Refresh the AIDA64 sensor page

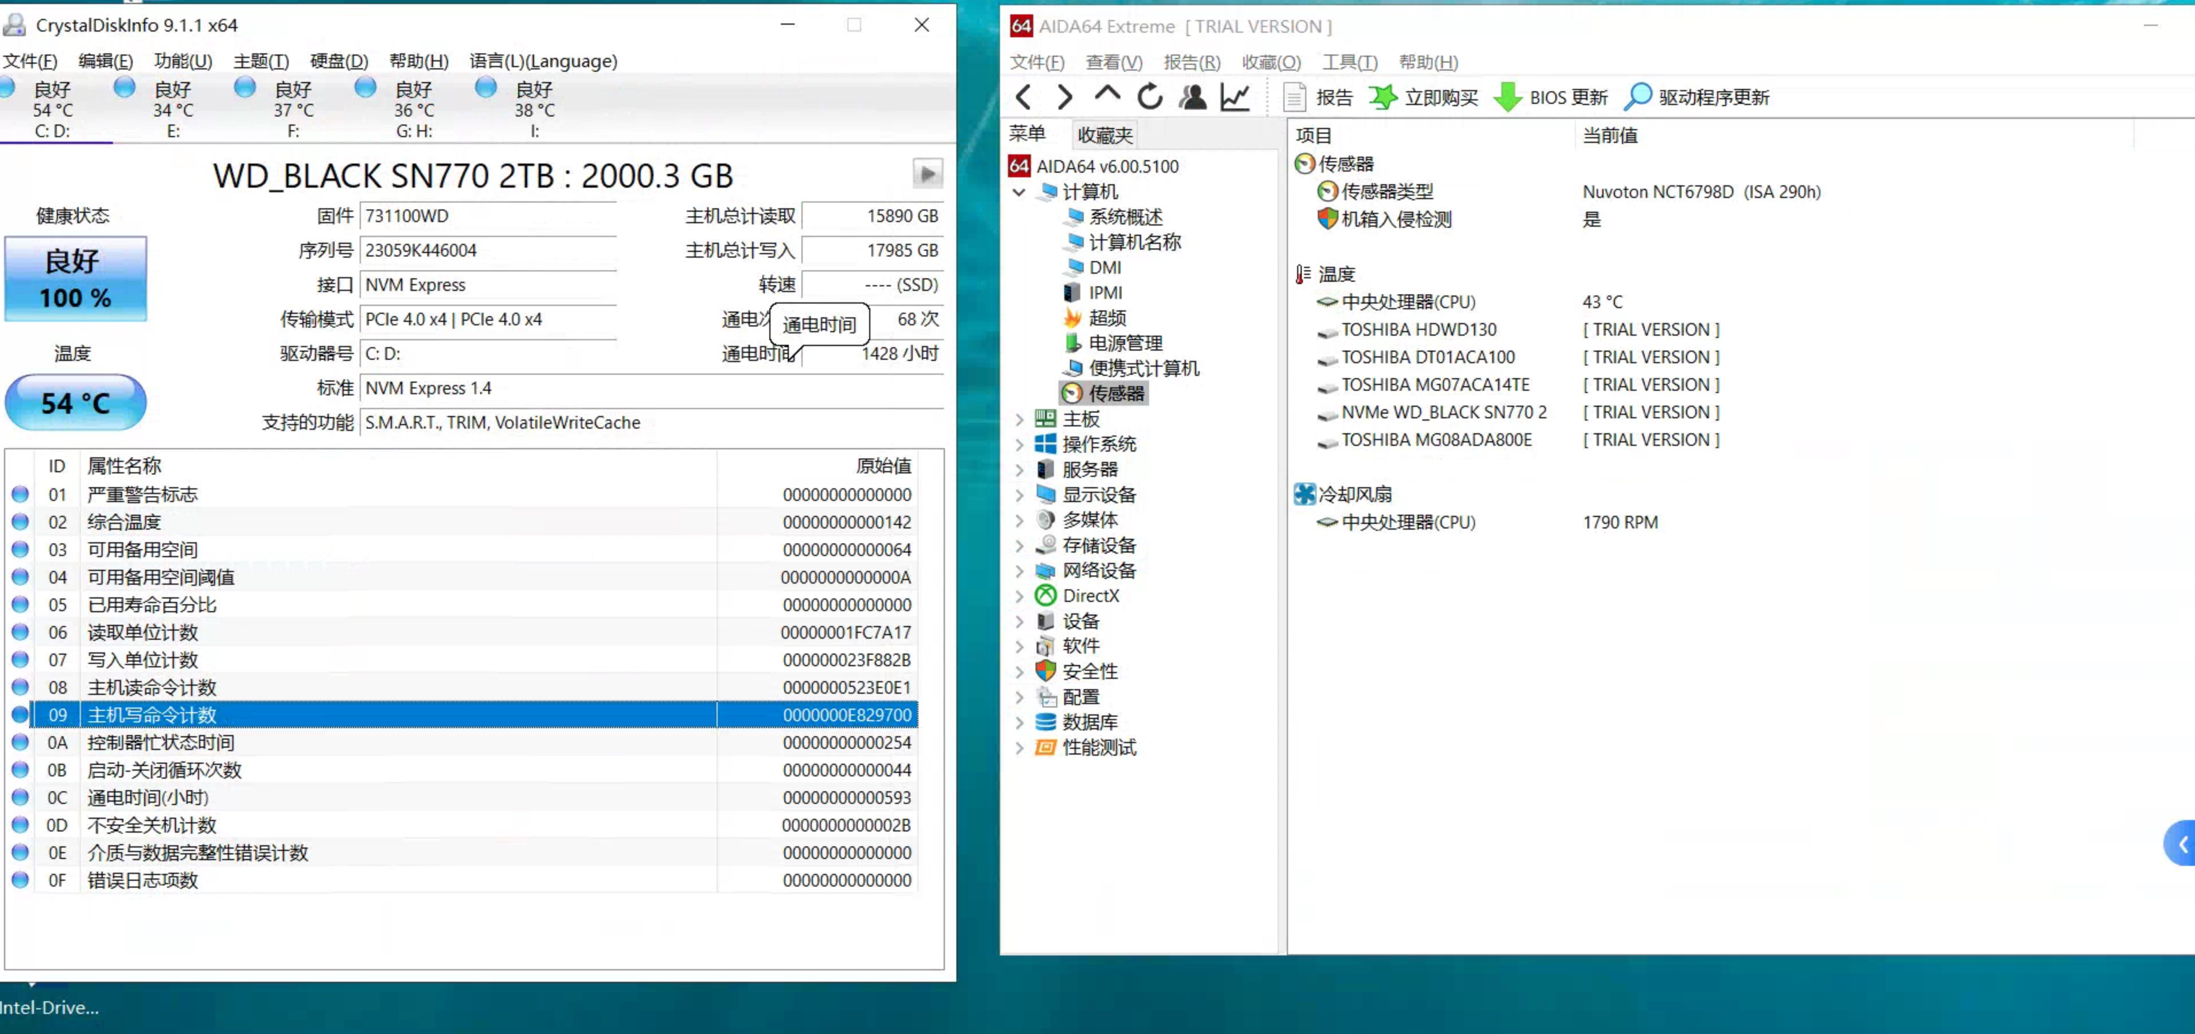[x=1150, y=97]
